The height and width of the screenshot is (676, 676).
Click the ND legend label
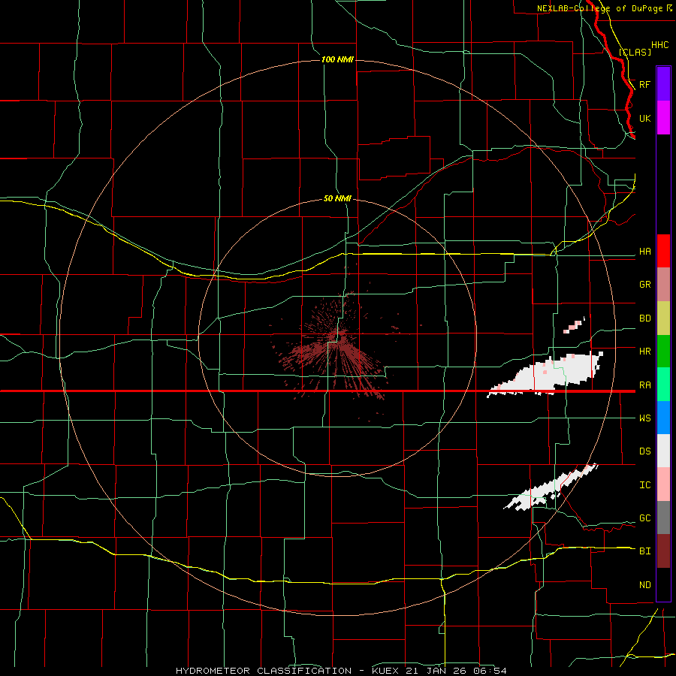coord(644,585)
